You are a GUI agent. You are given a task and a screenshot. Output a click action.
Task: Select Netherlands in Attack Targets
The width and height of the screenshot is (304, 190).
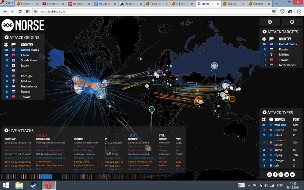(x=281, y=65)
